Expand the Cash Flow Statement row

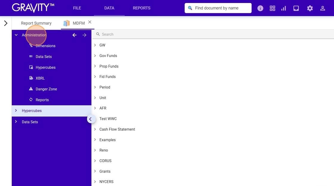click(x=95, y=129)
